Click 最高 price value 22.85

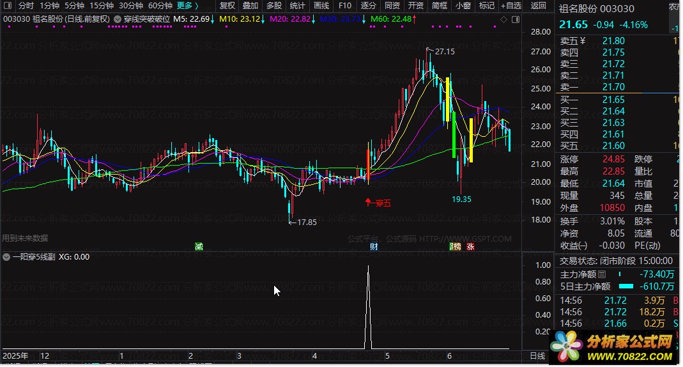[x=613, y=171]
